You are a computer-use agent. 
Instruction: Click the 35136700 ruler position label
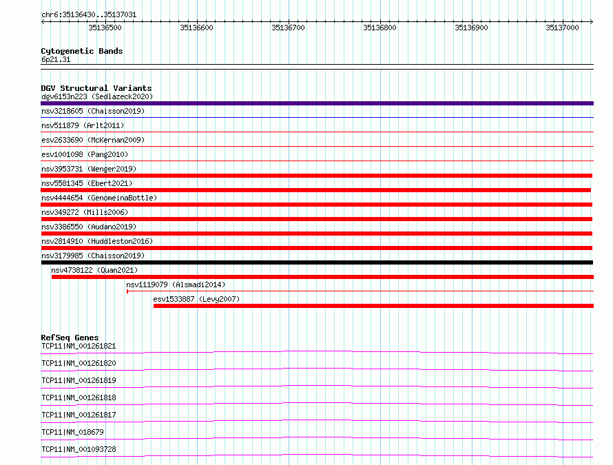[288, 28]
